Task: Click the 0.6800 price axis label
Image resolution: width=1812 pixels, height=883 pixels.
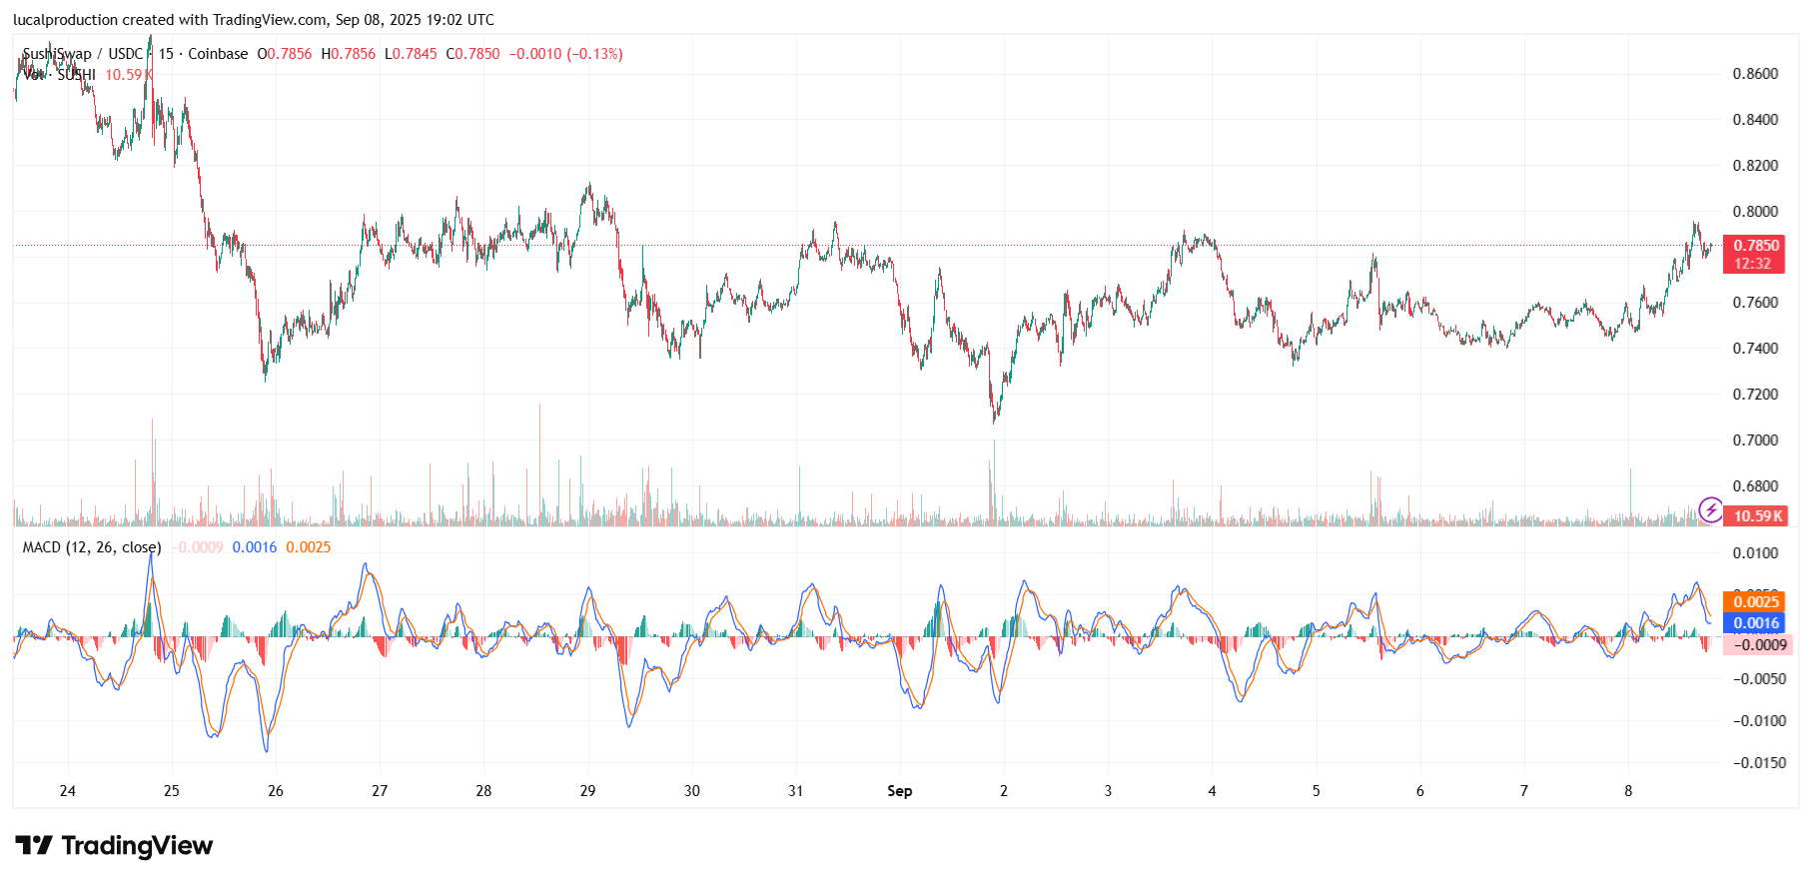Action: 1755,486
